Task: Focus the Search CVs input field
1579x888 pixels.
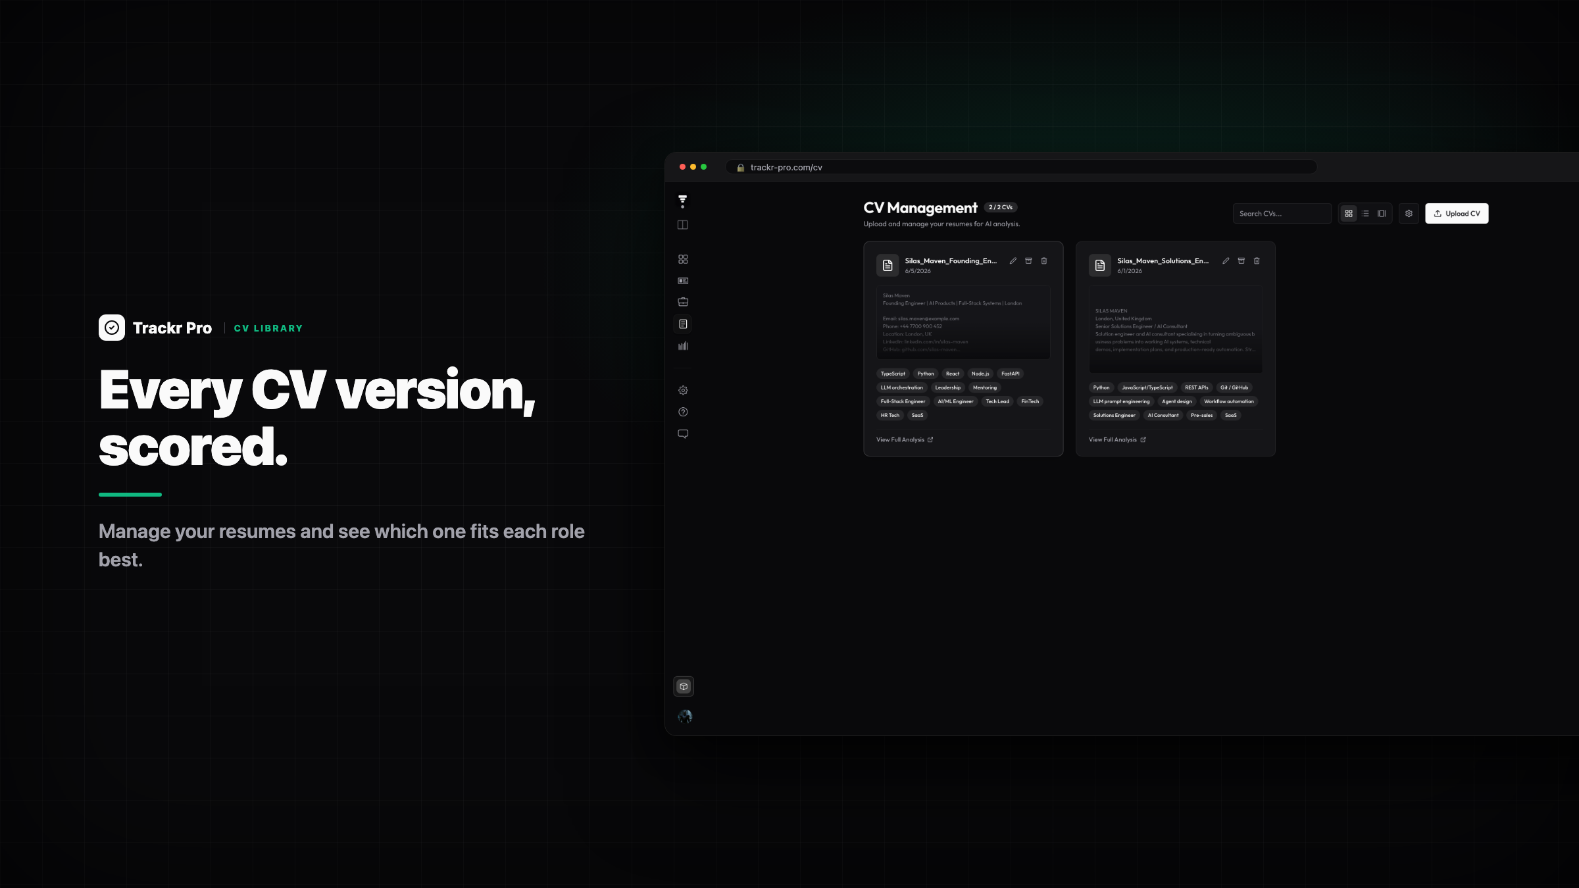Action: [x=1282, y=214]
